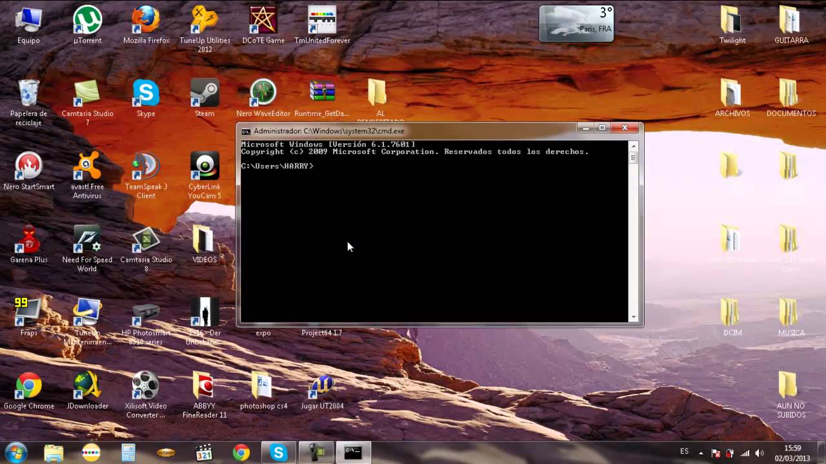Click the cmd scrollbar down arrow
The width and height of the screenshot is (826, 464).
633,317
